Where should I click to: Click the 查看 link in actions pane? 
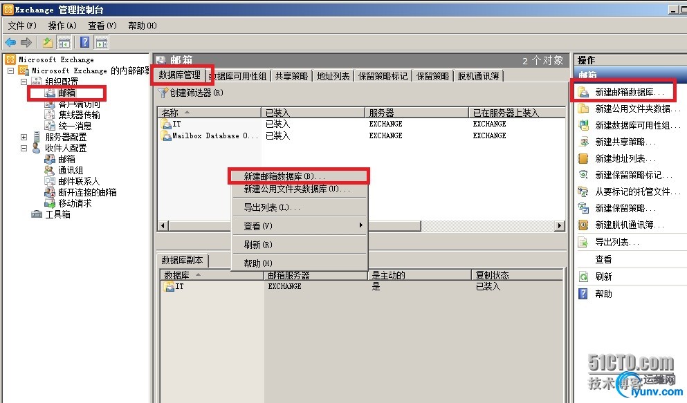tap(603, 259)
